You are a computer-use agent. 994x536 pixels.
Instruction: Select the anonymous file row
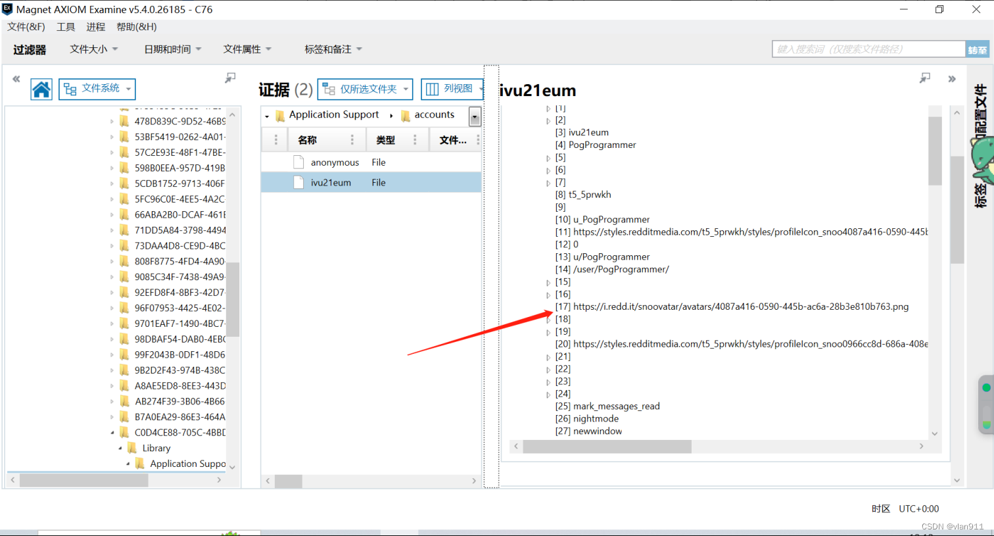coord(371,162)
